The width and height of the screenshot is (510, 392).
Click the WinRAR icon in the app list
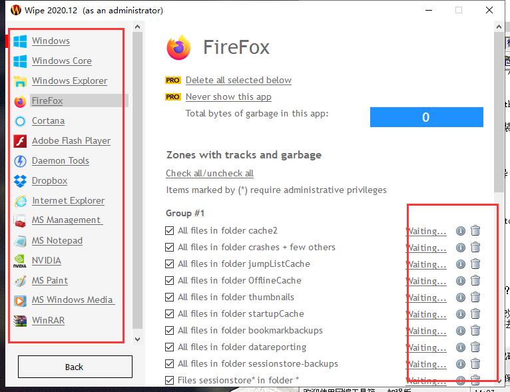(x=20, y=321)
